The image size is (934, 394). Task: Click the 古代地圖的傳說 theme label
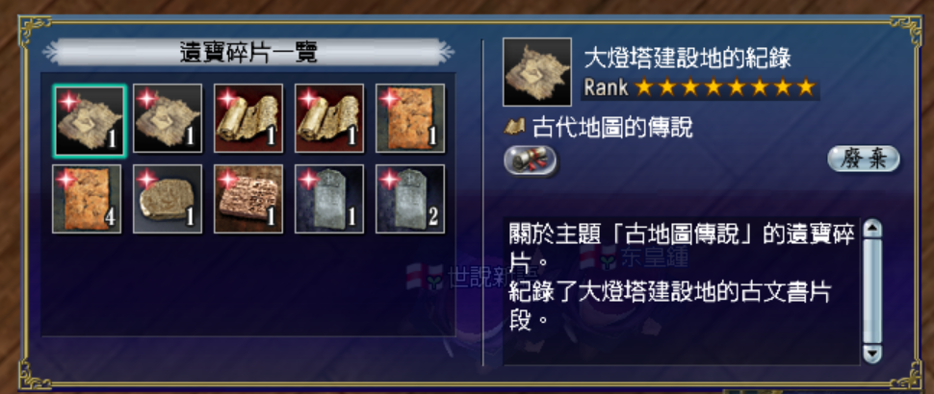[613, 127]
